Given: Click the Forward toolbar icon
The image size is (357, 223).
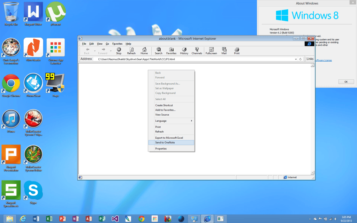Looking at the screenshot, I should point(103,51).
